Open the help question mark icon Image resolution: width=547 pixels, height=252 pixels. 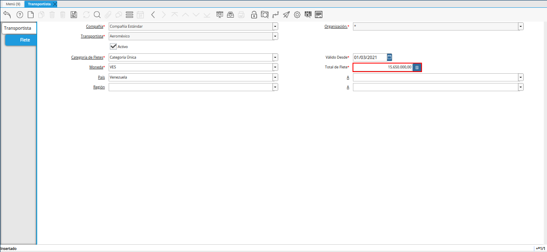[x=20, y=15]
